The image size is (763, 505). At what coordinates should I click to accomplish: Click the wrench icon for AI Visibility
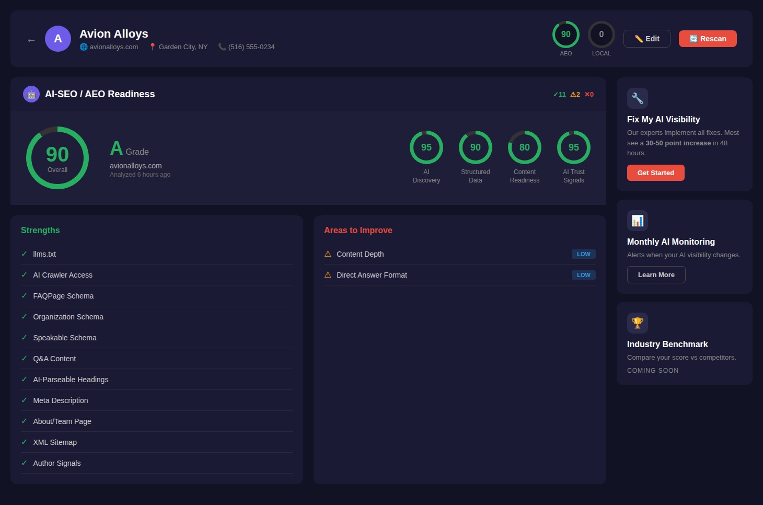point(637,98)
